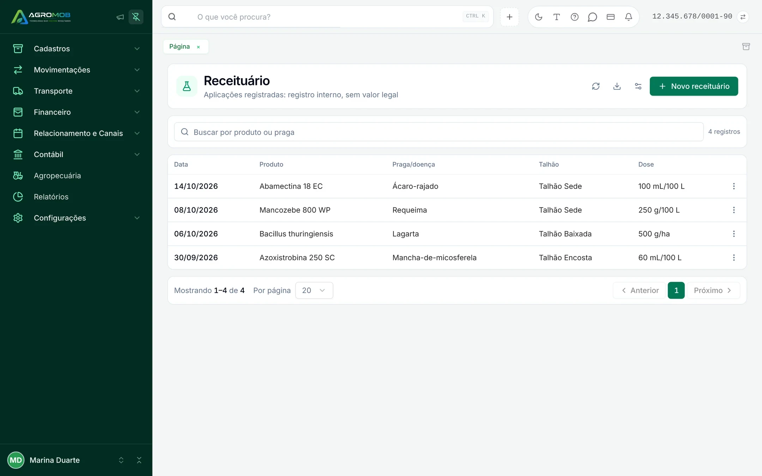The width and height of the screenshot is (762, 476).
Task: Click the Produto column header
Action: click(x=271, y=164)
